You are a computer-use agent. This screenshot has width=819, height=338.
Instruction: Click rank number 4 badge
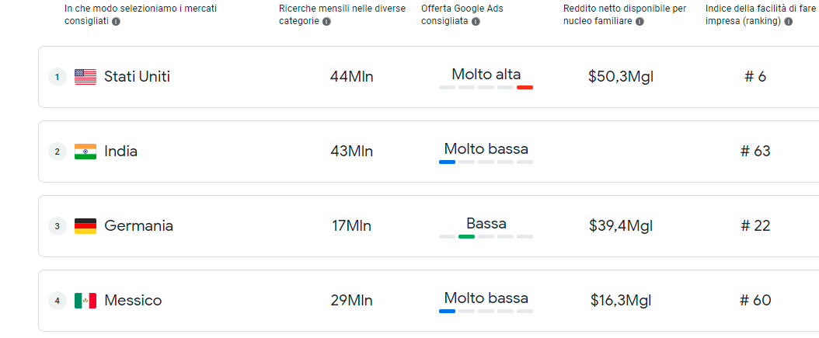click(58, 301)
